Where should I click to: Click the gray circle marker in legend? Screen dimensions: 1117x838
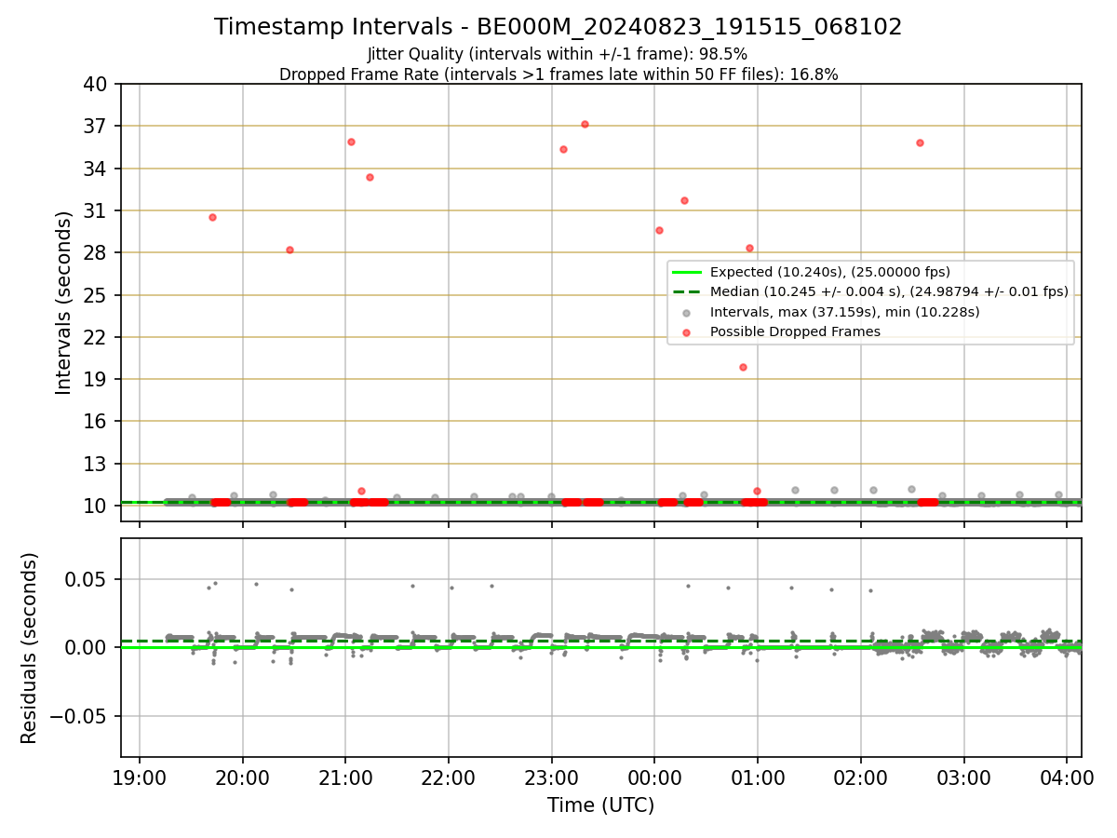click(687, 313)
